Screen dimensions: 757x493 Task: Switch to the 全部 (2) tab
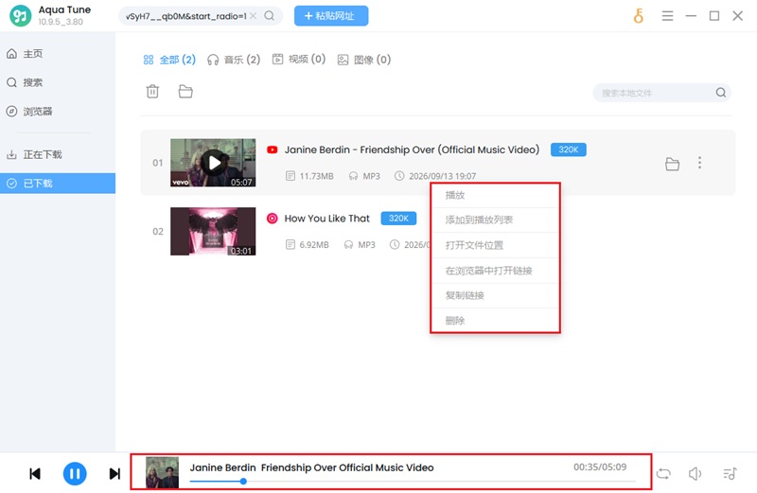pyautogui.click(x=169, y=60)
